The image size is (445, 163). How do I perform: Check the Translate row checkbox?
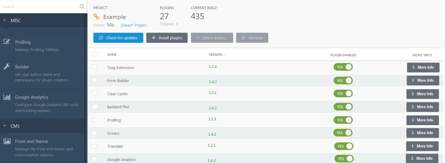[x=94, y=146]
